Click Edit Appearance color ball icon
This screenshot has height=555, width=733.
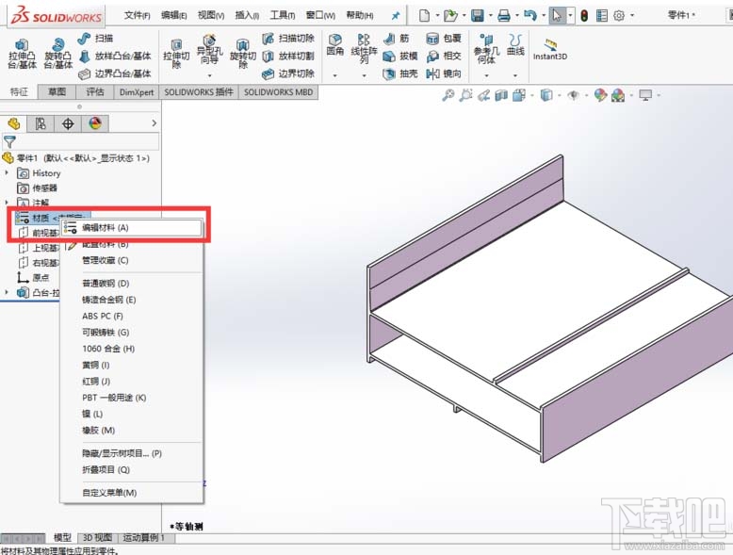(x=600, y=95)
